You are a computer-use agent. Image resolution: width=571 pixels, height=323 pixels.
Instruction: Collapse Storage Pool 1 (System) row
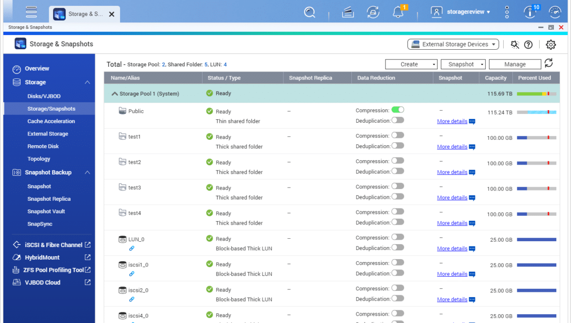[x=114, y=94]
